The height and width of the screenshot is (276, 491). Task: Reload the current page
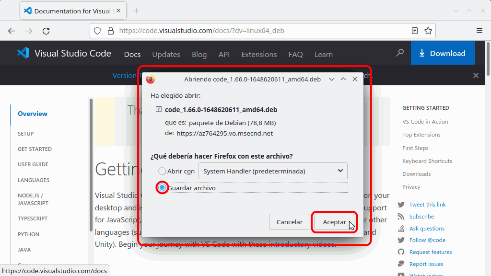pyautogui.click(x=46, y=31)
